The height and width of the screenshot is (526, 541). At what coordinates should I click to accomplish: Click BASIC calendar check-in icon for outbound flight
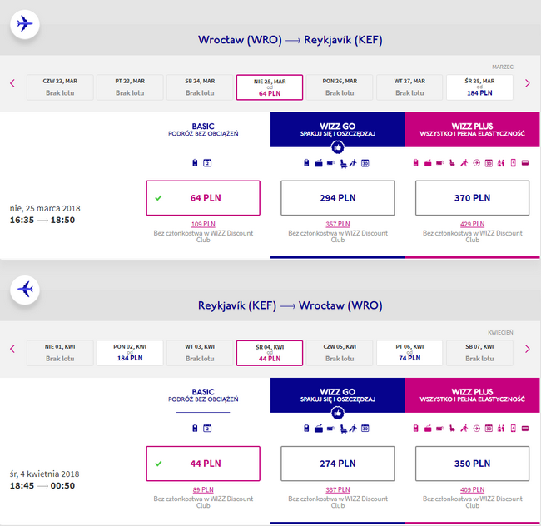[x=207, y=163]
